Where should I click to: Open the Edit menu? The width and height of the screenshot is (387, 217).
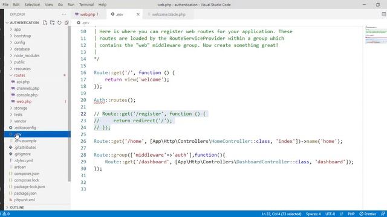(16, 5)
